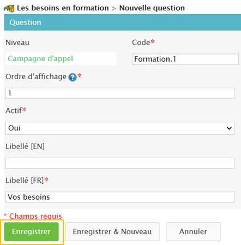241x245 pixels.
Task: Cancel the form with Annuler
Action: (193, 232)
